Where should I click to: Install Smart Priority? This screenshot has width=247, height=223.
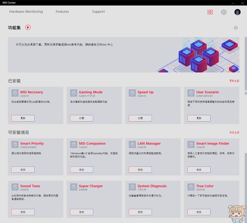tap(23, 170)
